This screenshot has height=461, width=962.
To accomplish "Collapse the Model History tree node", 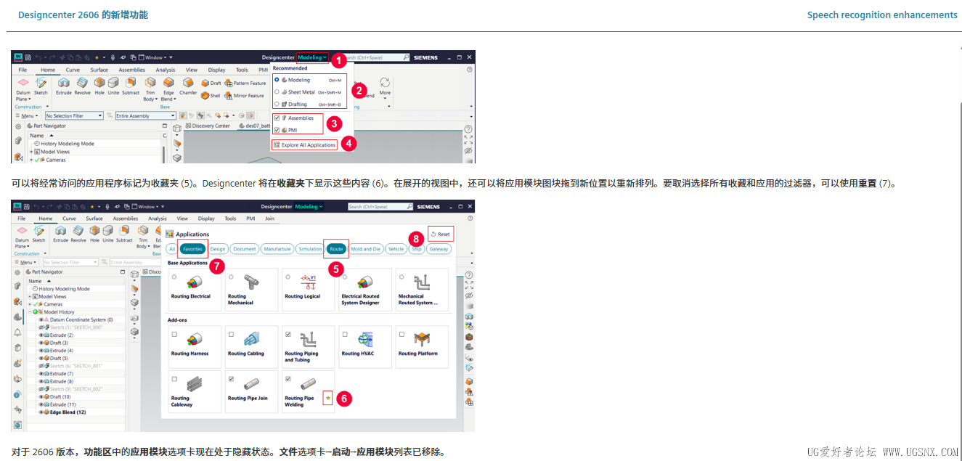I will coord(30,312).
